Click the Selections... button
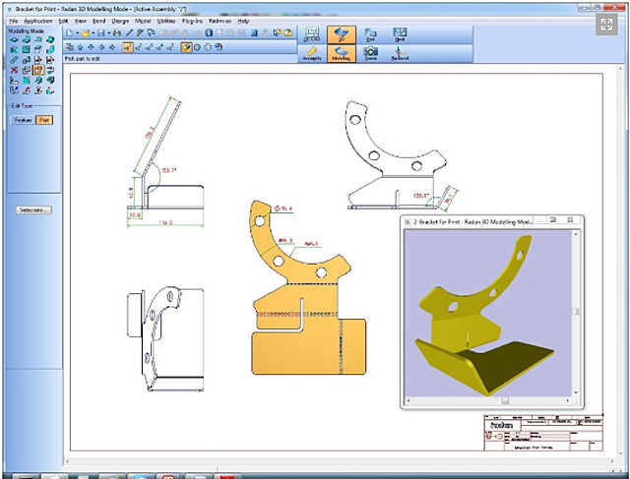 33,210
